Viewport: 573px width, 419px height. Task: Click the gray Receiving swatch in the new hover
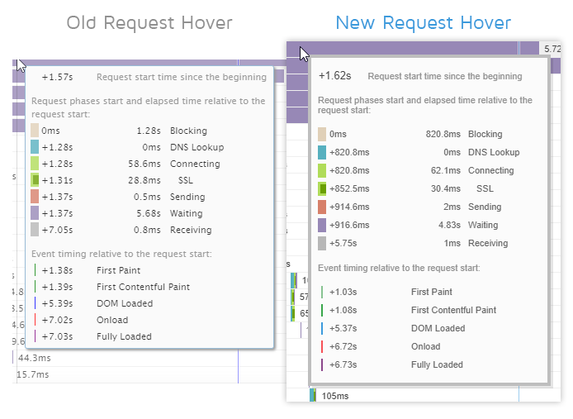tap(322, 243)
